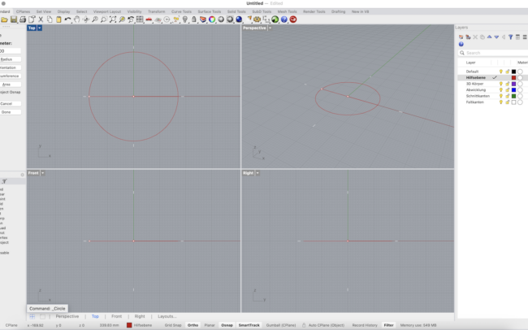Click the blue render sphere icon
The image size is (528, 330).
click(239, 20)
